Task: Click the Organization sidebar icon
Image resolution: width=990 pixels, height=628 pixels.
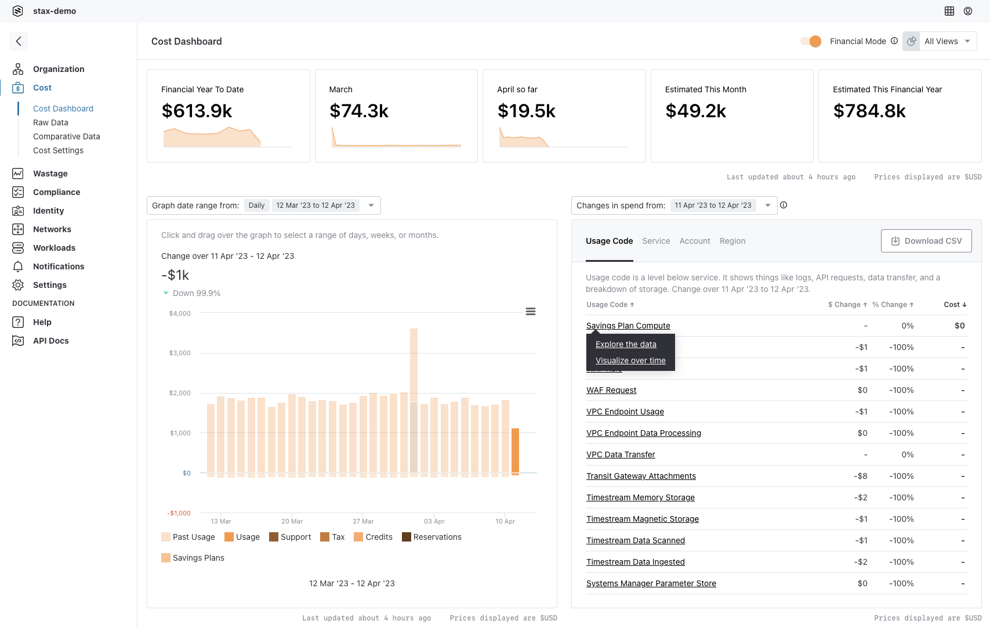Action: 18,69
